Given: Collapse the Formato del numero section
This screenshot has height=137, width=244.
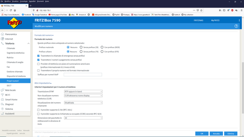Looking at the screenshot, I should point(44,35).
